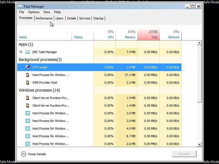Screen dimensions: 219x164
Task: Switch to the Users tab
Action: (x=59, y=18)
